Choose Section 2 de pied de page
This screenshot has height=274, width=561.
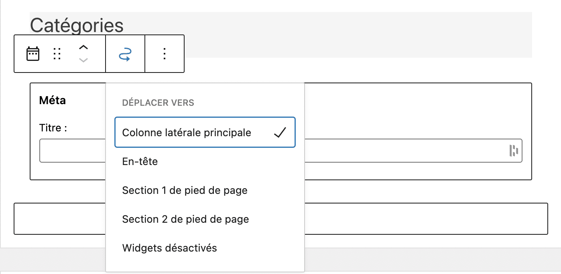pyautogui.click(x=186, y=219)
